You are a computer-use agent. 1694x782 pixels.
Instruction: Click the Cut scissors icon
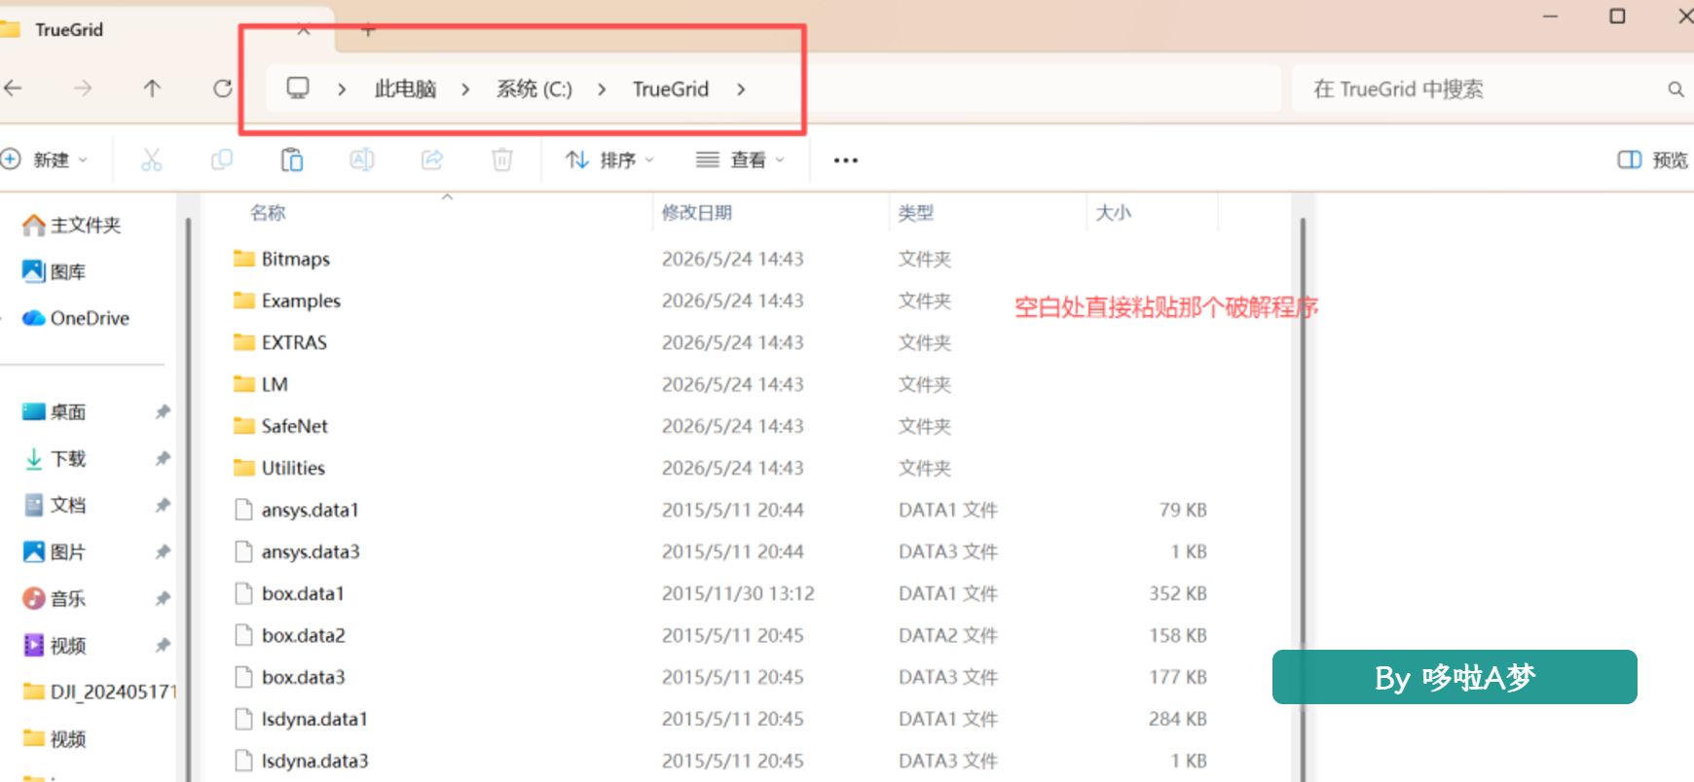pos(152,160)
